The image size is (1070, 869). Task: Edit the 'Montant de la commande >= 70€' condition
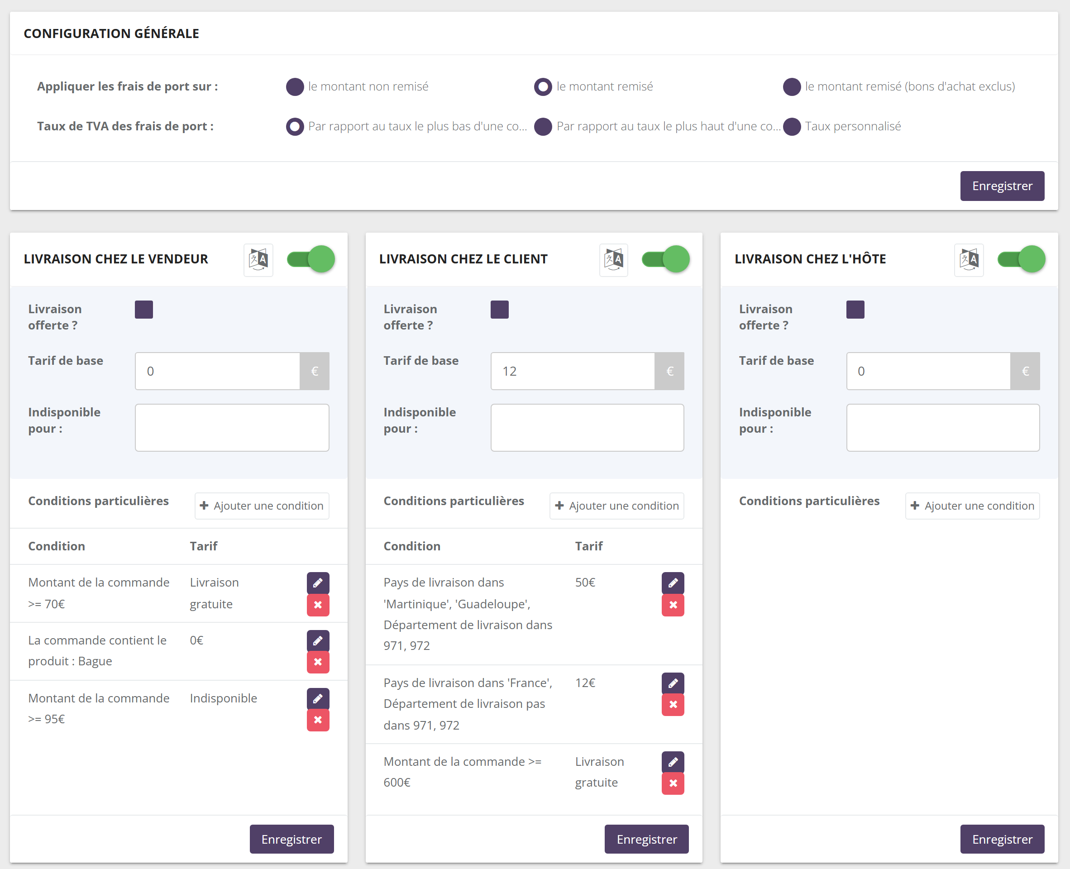click(318, 583)
